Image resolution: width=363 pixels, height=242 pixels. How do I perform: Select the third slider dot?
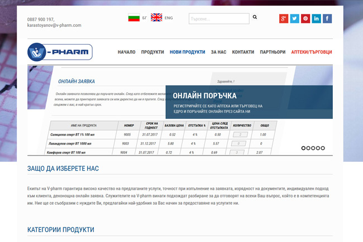tap(313, 148)
